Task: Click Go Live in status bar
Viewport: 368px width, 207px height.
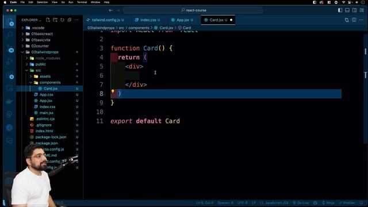Action: pyautogui.click(x=301, y=203)
